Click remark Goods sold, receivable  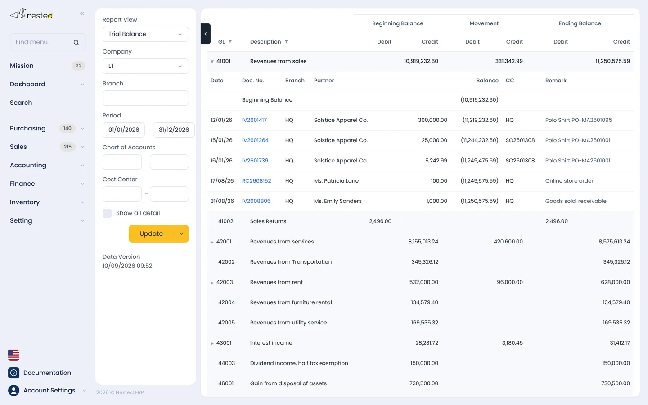click(576, 201)
